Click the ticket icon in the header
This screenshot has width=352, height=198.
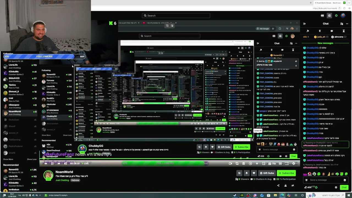[x=322, y=16]
